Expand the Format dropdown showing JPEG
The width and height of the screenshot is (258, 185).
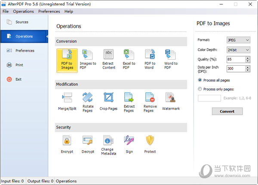click(x=238, y=40)
